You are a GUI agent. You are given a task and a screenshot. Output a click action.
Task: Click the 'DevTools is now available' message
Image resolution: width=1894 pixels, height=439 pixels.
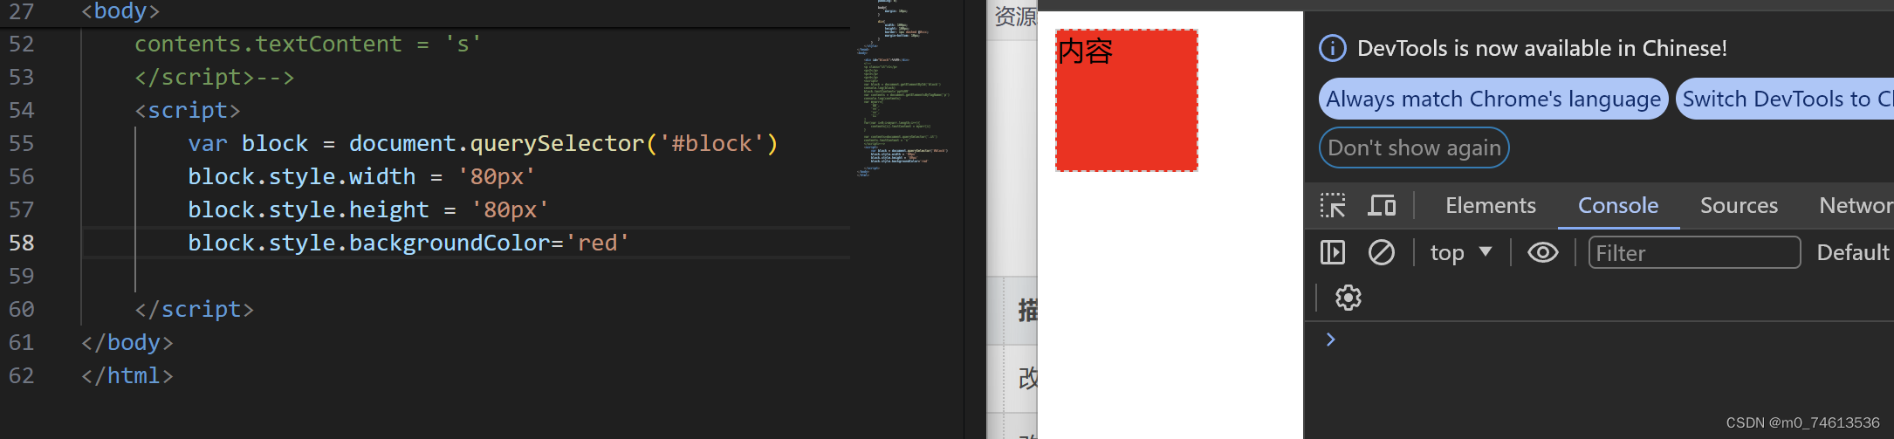[x=1541, y=48]
